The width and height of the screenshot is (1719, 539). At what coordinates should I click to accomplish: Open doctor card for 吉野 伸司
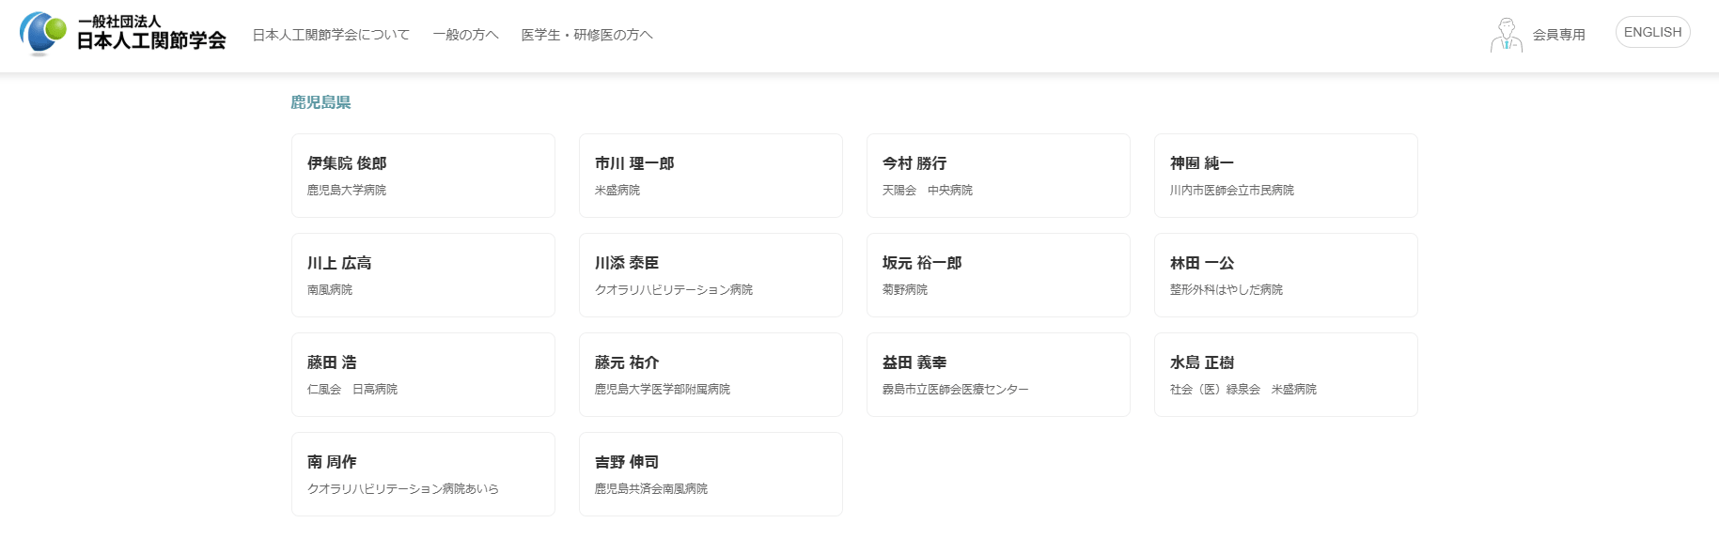tap(711, 474)
